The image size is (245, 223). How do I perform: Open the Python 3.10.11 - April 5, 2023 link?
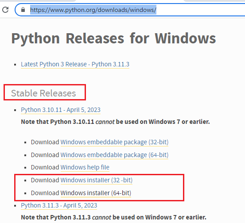click(61, 110)
